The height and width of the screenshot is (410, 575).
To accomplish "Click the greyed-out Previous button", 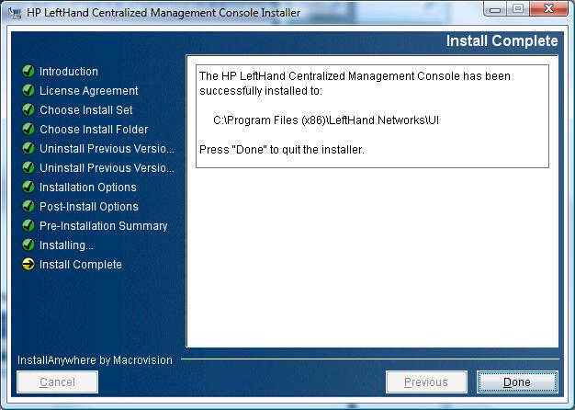I will click(x=425, y=382).
